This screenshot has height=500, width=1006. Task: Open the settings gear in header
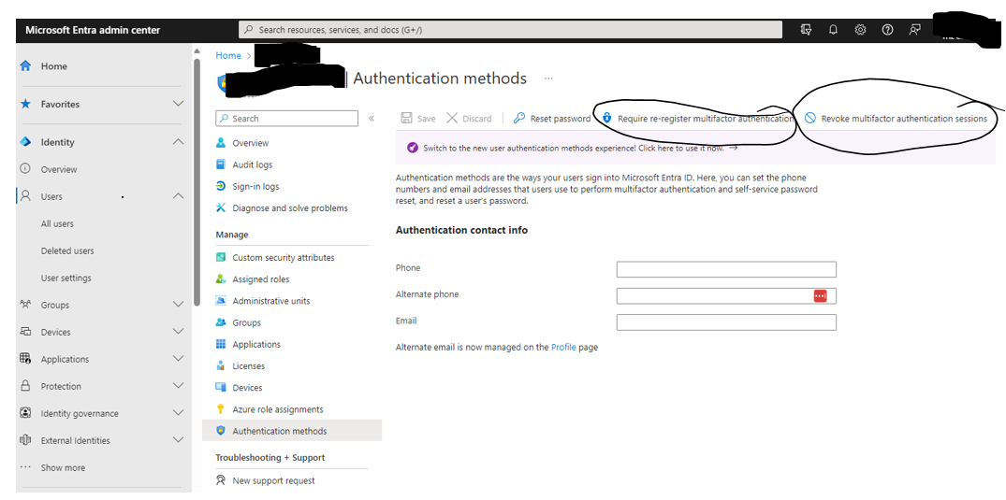[x=860, y=30]
